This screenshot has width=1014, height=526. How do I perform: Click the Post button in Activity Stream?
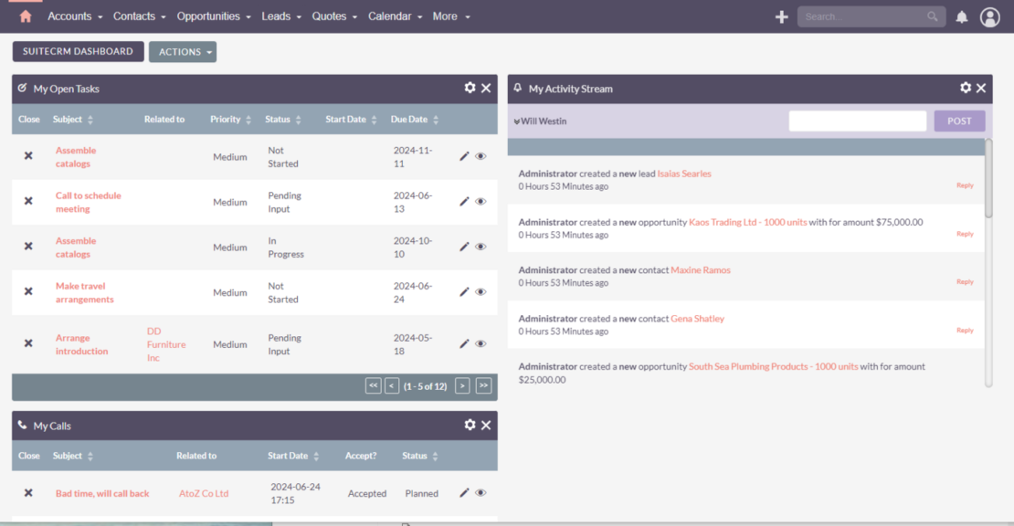tap(959, 121)
